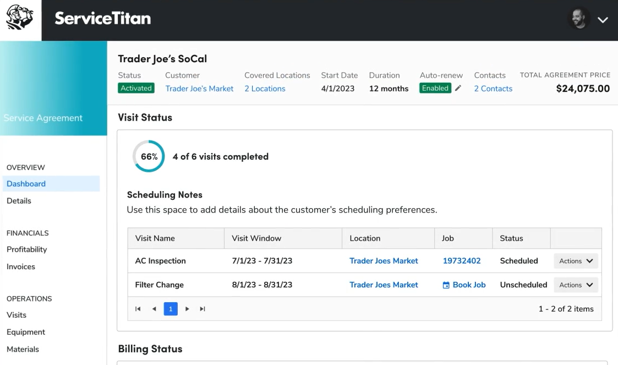Screen dimensions: 618x365
Task: Edit auto-renew with the pencil icon
Action: (458, 88)
